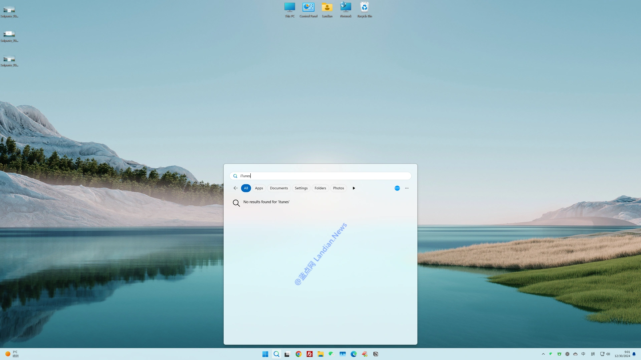The width and height of the screenshot is (641, 360).
Task: Filter search by Photos
Action: 338,188
